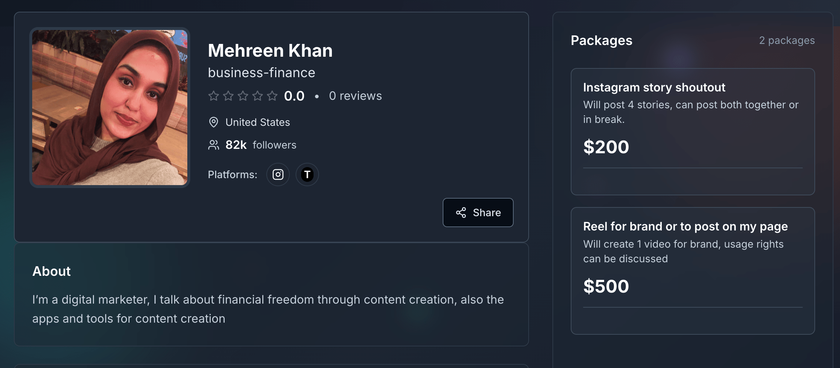The width and height of the screenshot is (840, 368).
Task: Select the Reel for brand package
Action: pos(692,270)
